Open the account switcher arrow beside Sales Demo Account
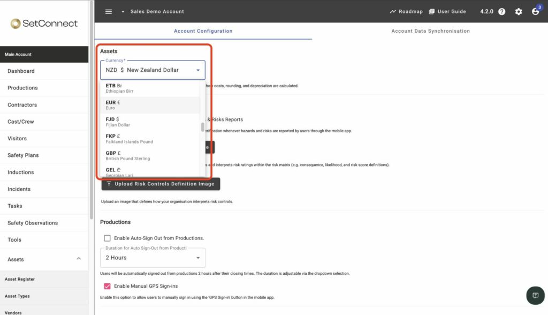This screenshot has width=548, height=315. click(x=123, y=12)
